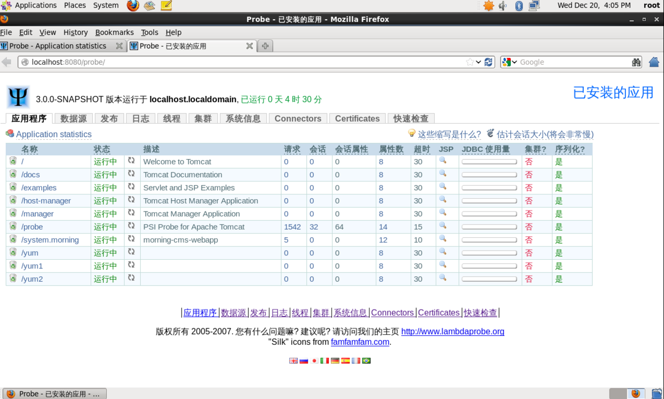Switch language via the Japanese flag
The width and height of the screenshot is (664, 399).
pos(314,360)
